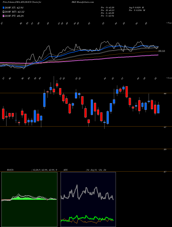This screenshot has width=172, height=227.
Task: Click the 'Avg V: 0.028 M' volume text
Action: (137, 7)
